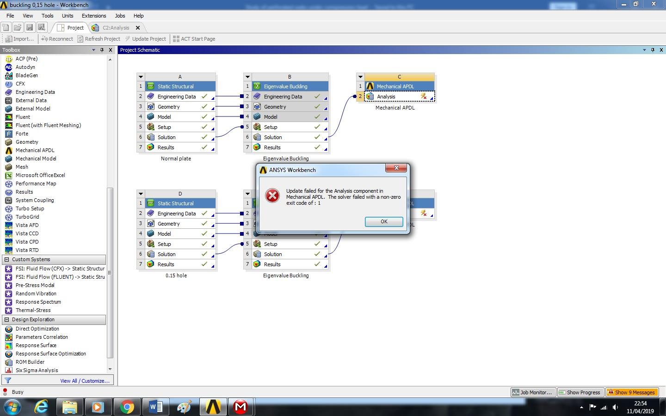Open Job Monitor from status bar
Viewport: 666px width, 416px height.
pyautogui.click(x=532, y=392)
